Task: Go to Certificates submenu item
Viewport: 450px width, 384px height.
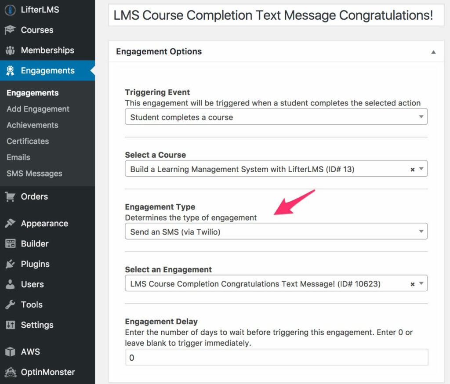Action: tap(28, 141)
